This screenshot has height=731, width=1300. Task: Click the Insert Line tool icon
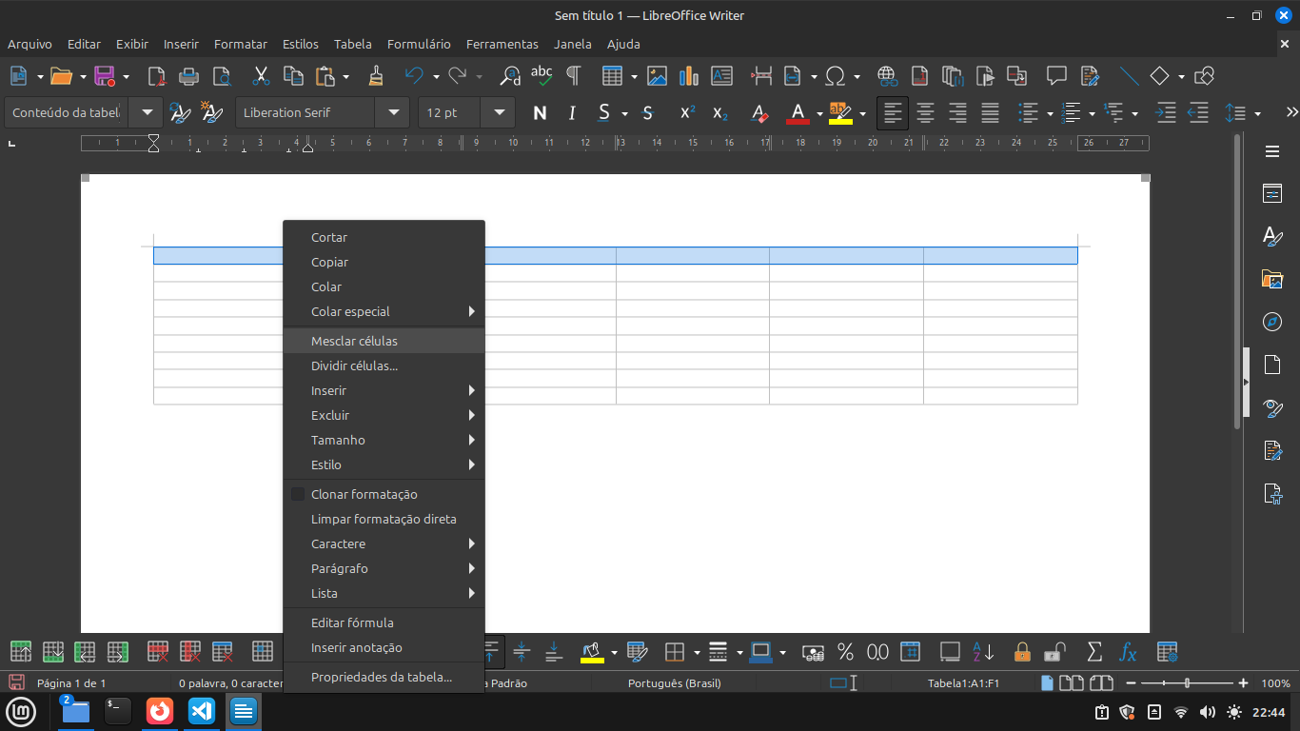point(1129,76)
